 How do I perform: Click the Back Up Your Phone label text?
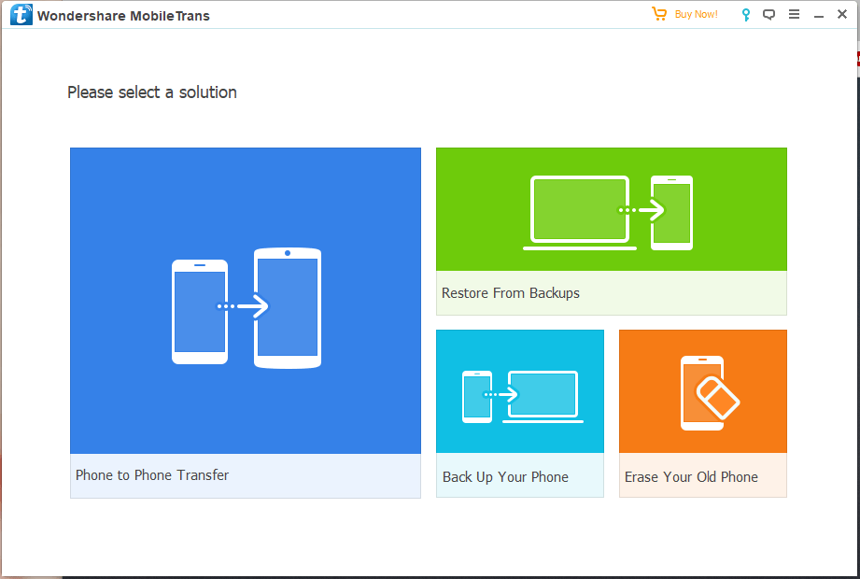(505, 476)
